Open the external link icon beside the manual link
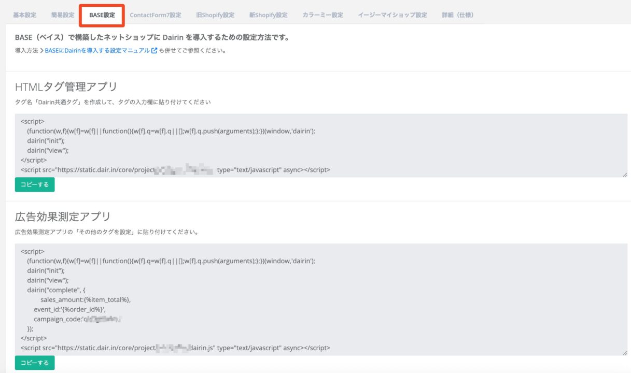Image resolution: width=631 pixels, height=373 pixels. tap(154, 51)
